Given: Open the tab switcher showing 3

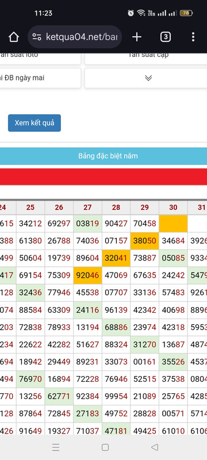Looking at the screenshot, I should 166,37.
